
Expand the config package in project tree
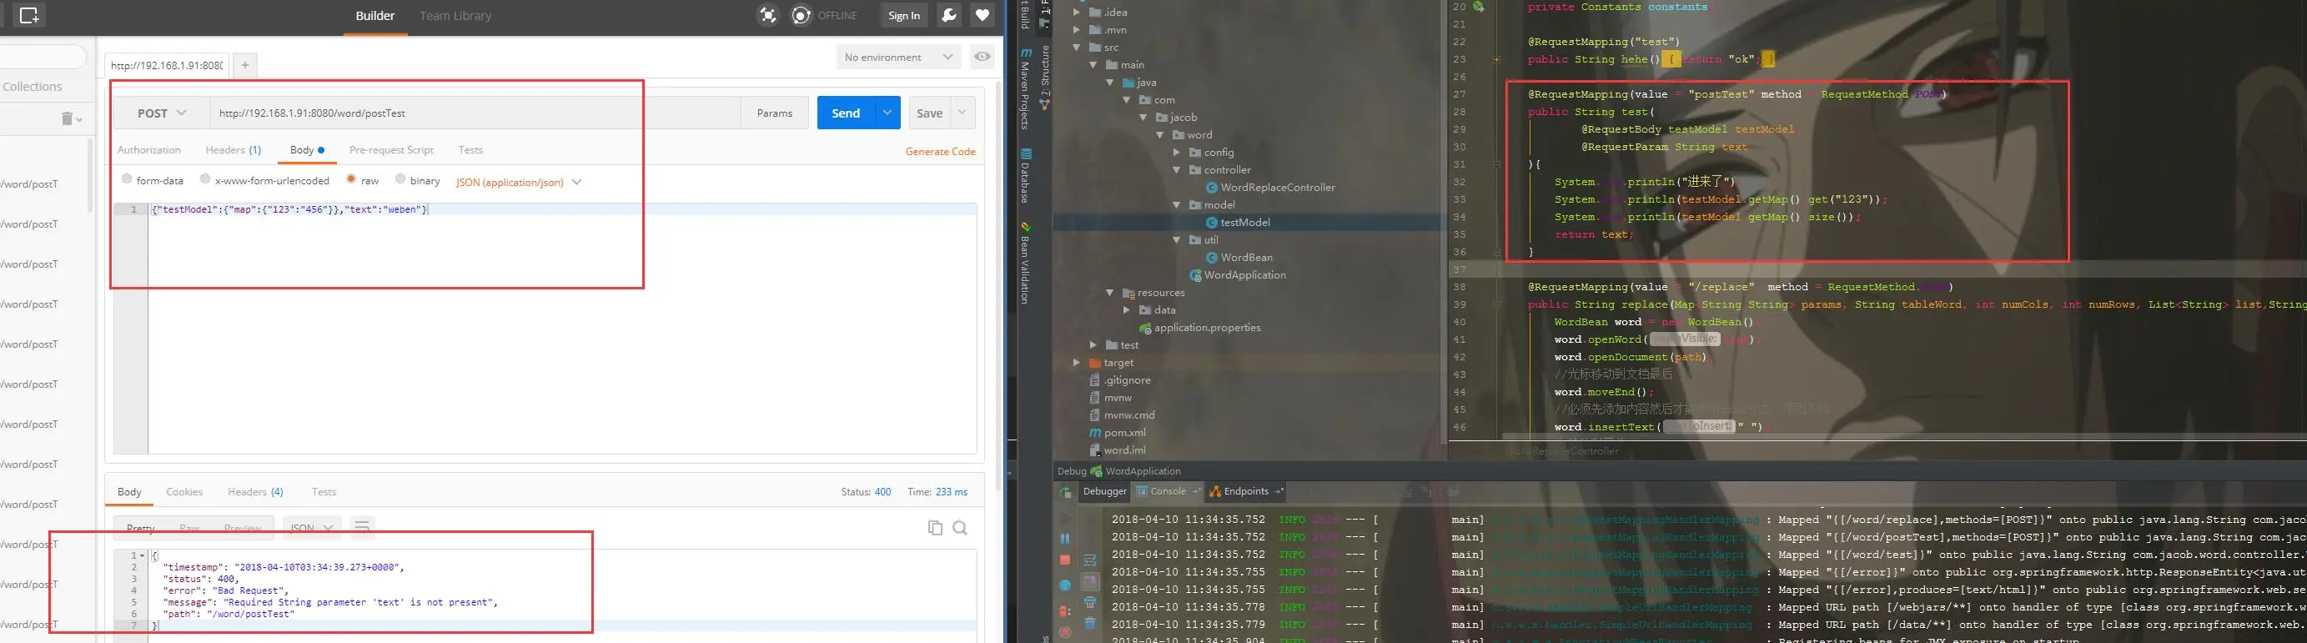(x=1177, y=153)
